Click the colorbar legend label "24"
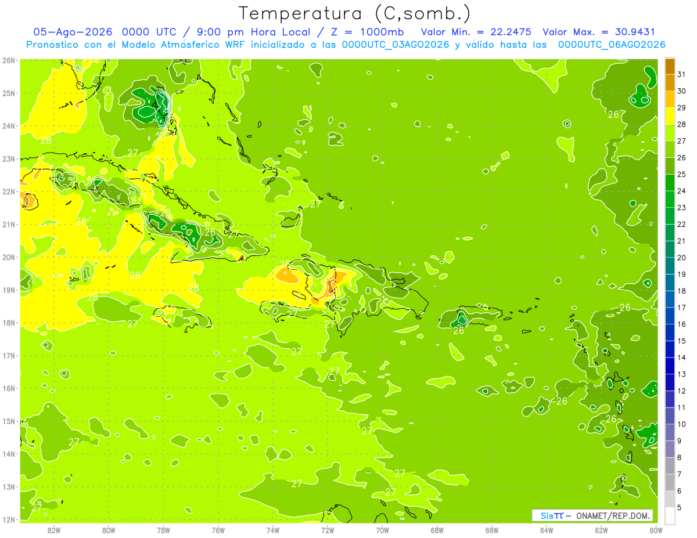Image resolution: width=697 pixels, height=538 pixels. pyautogui.click(x=681, y=191)
